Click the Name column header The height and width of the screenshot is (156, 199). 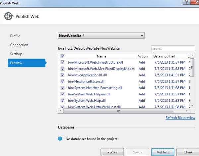pyautogui.click(x=101, y=56)
